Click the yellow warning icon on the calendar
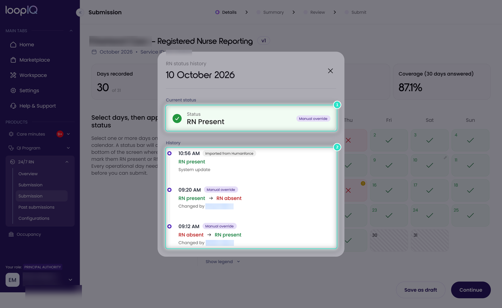The height and width of the screenshot is (308, 502). coord(363,183)
